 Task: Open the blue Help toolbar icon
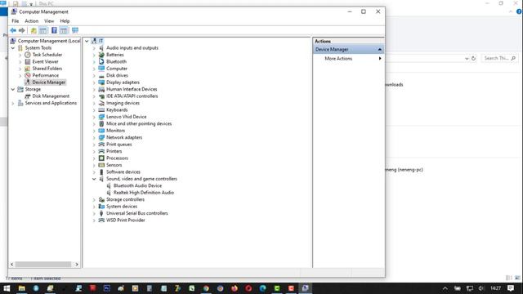coord(54,30)
